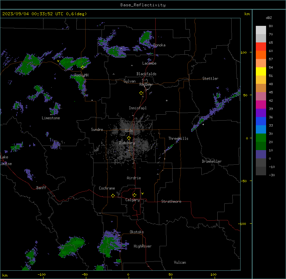Click the -50 tick on the right axis

coord(244,181)
